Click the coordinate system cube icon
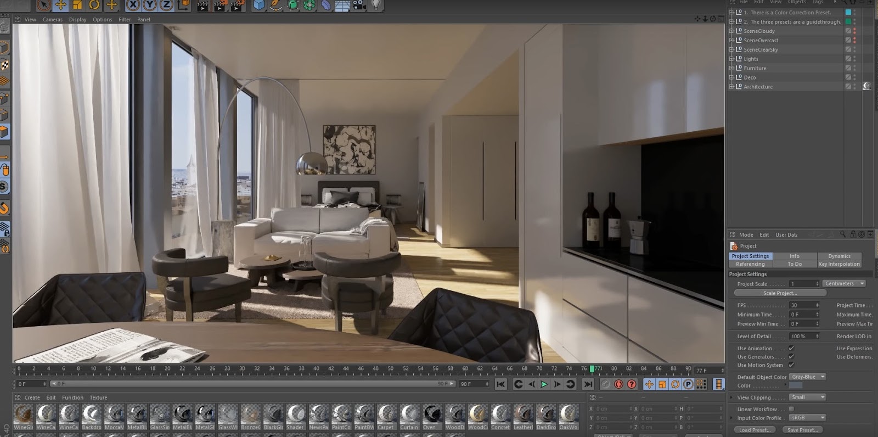This screenshot has height=437, width=878. pos(183,5)
